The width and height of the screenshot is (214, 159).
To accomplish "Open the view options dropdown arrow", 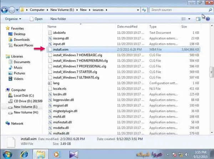I will pyautogui.click(x=189, y=19).
